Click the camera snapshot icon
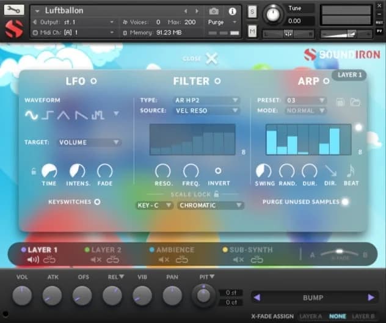Screen dimensions: 386x323 [x=214, y=11]
